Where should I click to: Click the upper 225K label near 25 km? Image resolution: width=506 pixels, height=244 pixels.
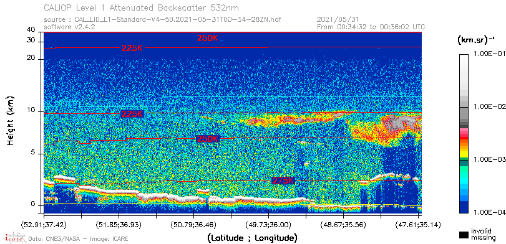coord(132,49)
